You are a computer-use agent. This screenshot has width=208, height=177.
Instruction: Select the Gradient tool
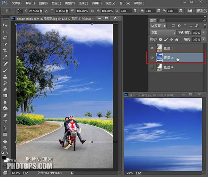pyautogui.click(x=5, y=96)
